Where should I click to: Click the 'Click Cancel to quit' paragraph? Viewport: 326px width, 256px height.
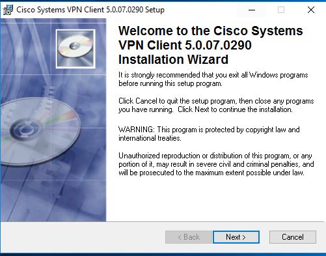coord(216,105)
